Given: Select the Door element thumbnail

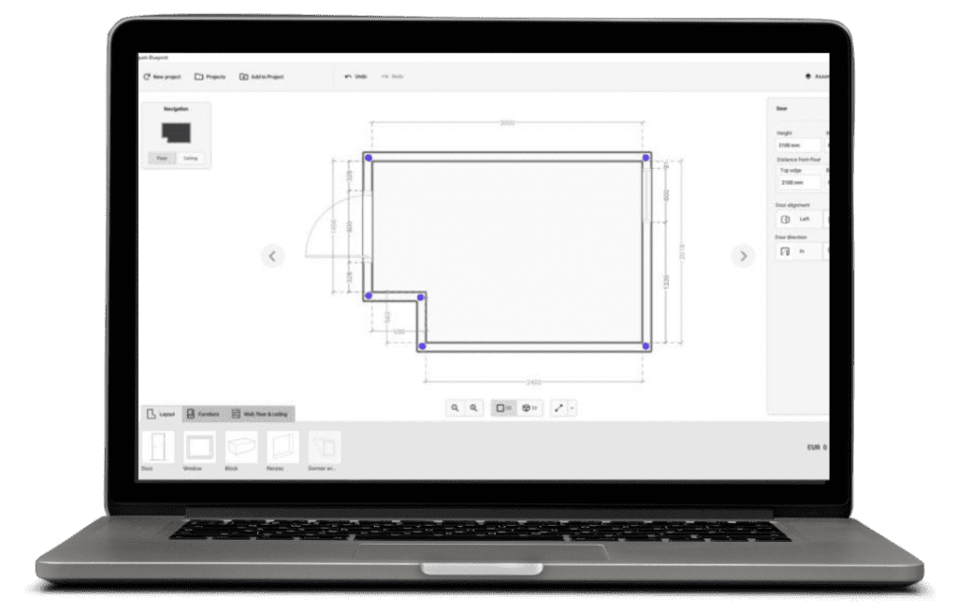Looking at the screenshot, I should (x=158, y=447).
